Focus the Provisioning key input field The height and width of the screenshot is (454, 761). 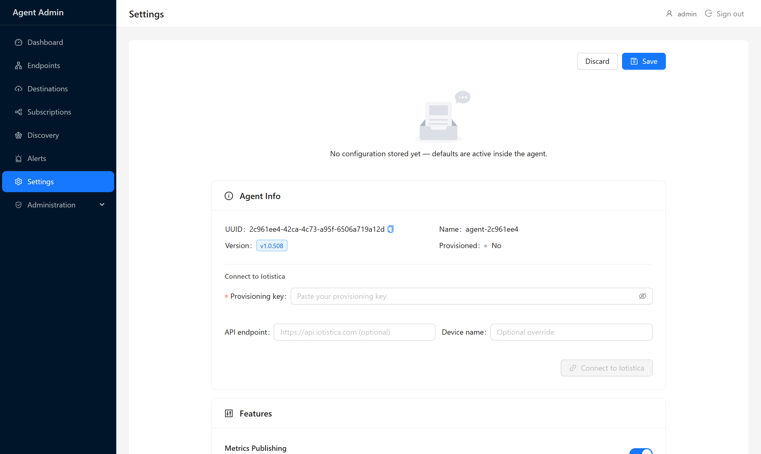pos(471,296)
